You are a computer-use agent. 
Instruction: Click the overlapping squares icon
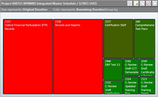click(x=142, y=4)
